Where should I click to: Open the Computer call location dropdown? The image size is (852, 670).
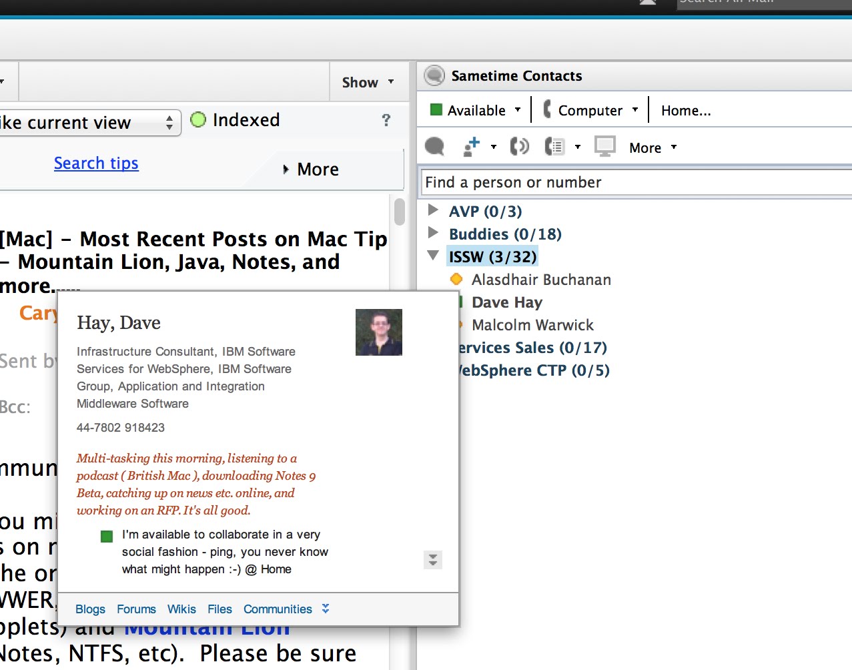636,110
